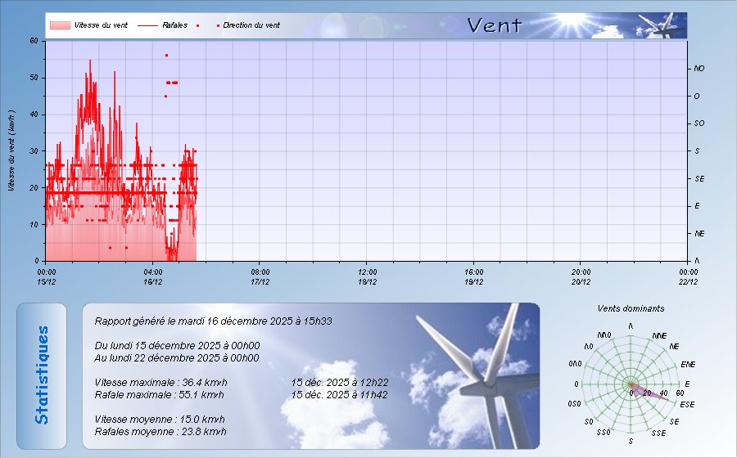
Task: Select the 08:00 17/12 time axis label
Action: pos(260,276)
